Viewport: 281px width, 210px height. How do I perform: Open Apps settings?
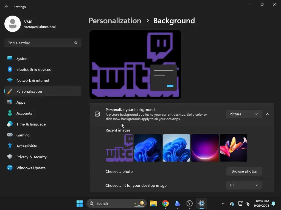(x=43, y=102)
